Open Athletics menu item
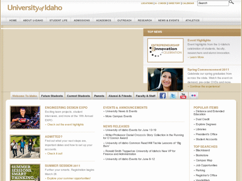242x181 pixels. point(192,20)
